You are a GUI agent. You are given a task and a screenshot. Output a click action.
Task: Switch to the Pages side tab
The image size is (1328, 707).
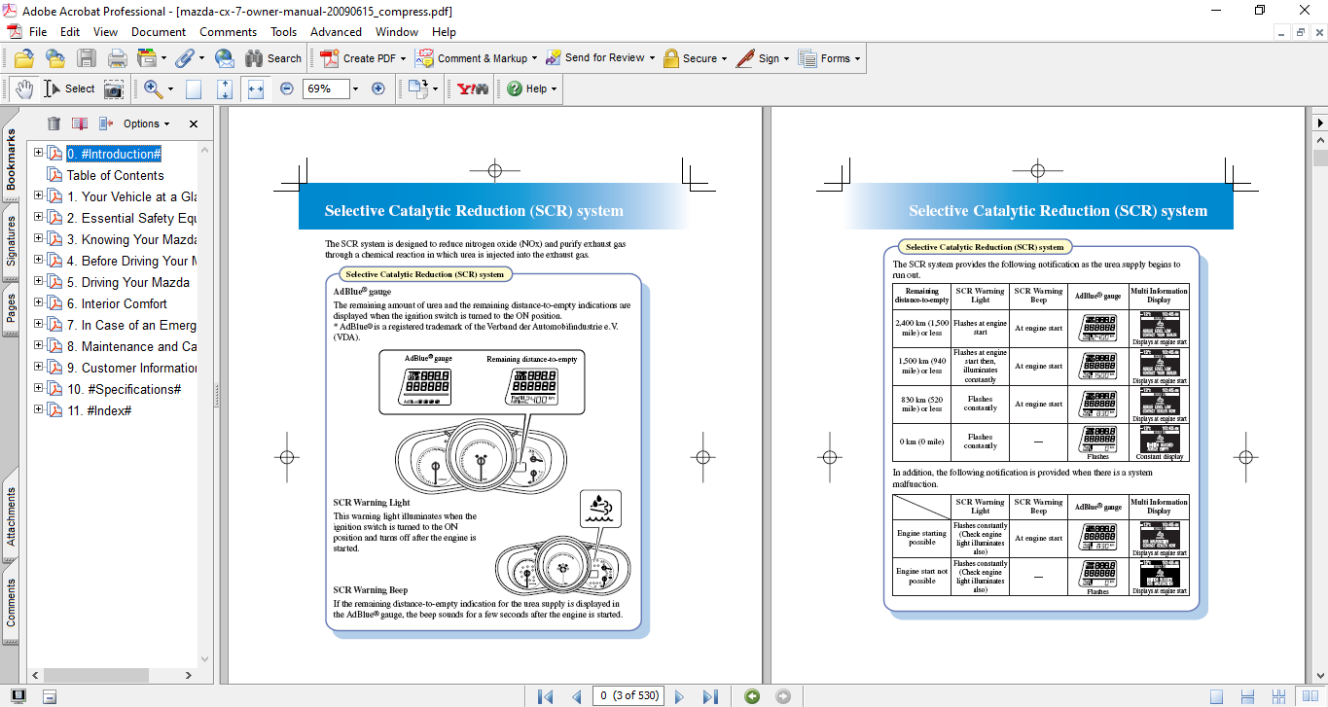[x=11, y=308]
